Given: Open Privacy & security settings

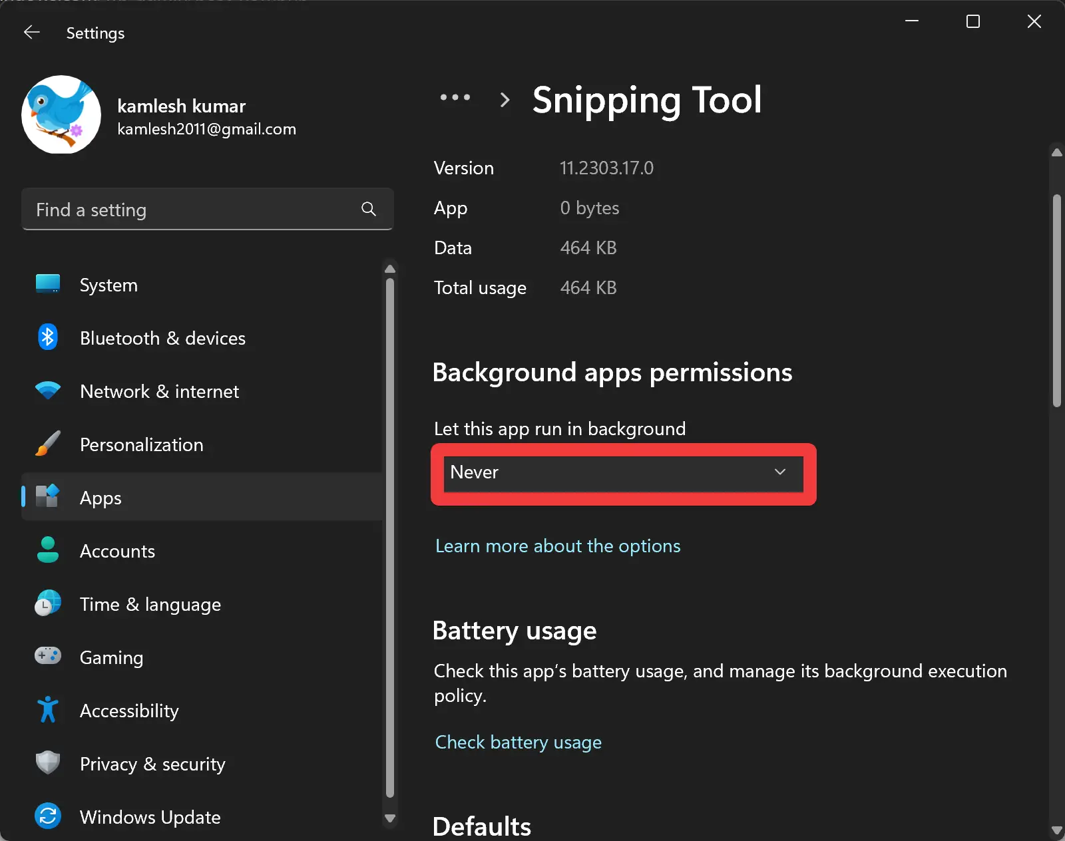Looking at the screenshot, I should click(152, 764).
